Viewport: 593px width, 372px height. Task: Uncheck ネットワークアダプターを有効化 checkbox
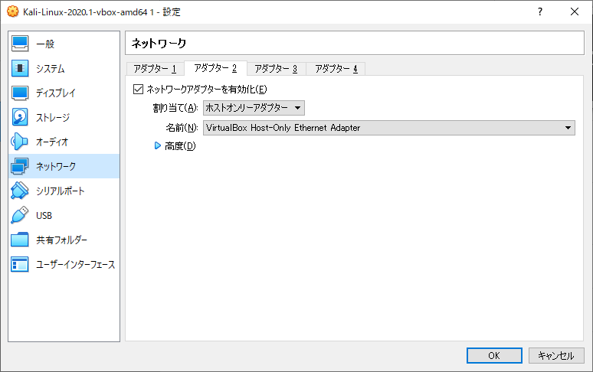coord(138,89)
